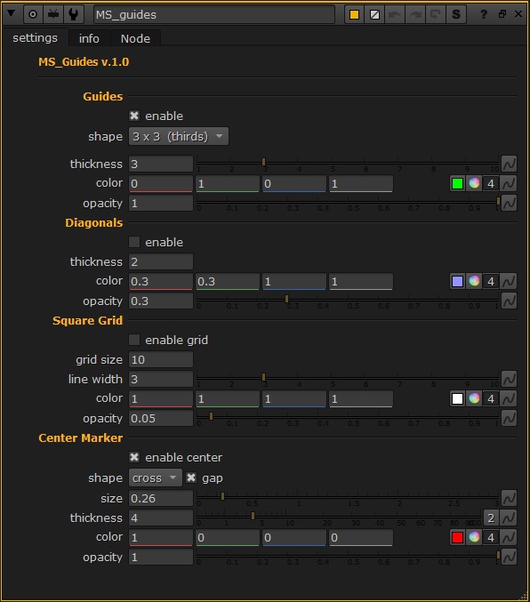Screen dimensions: 530x602
Task: Open the yellow node color tile button
Action: pos(354,14)
